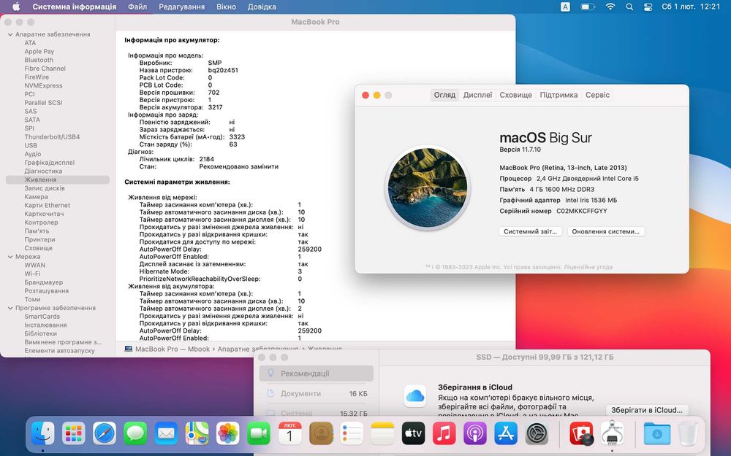Open the Вікно menu

[x=226, y=7]
